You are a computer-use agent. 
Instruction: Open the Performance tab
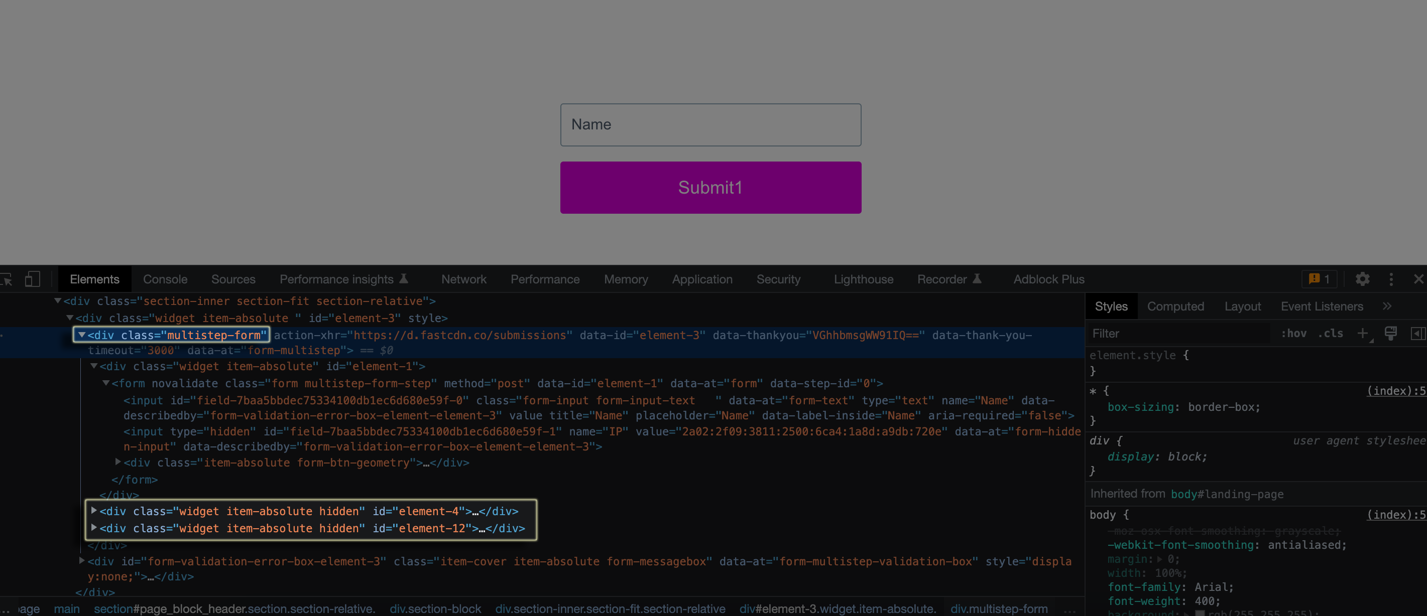[x=545, y=279]
